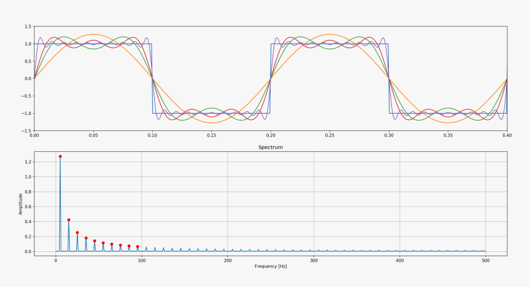Click the "Amplitude" y-axis label
The image size is (530, 287).
pos(20,204)
